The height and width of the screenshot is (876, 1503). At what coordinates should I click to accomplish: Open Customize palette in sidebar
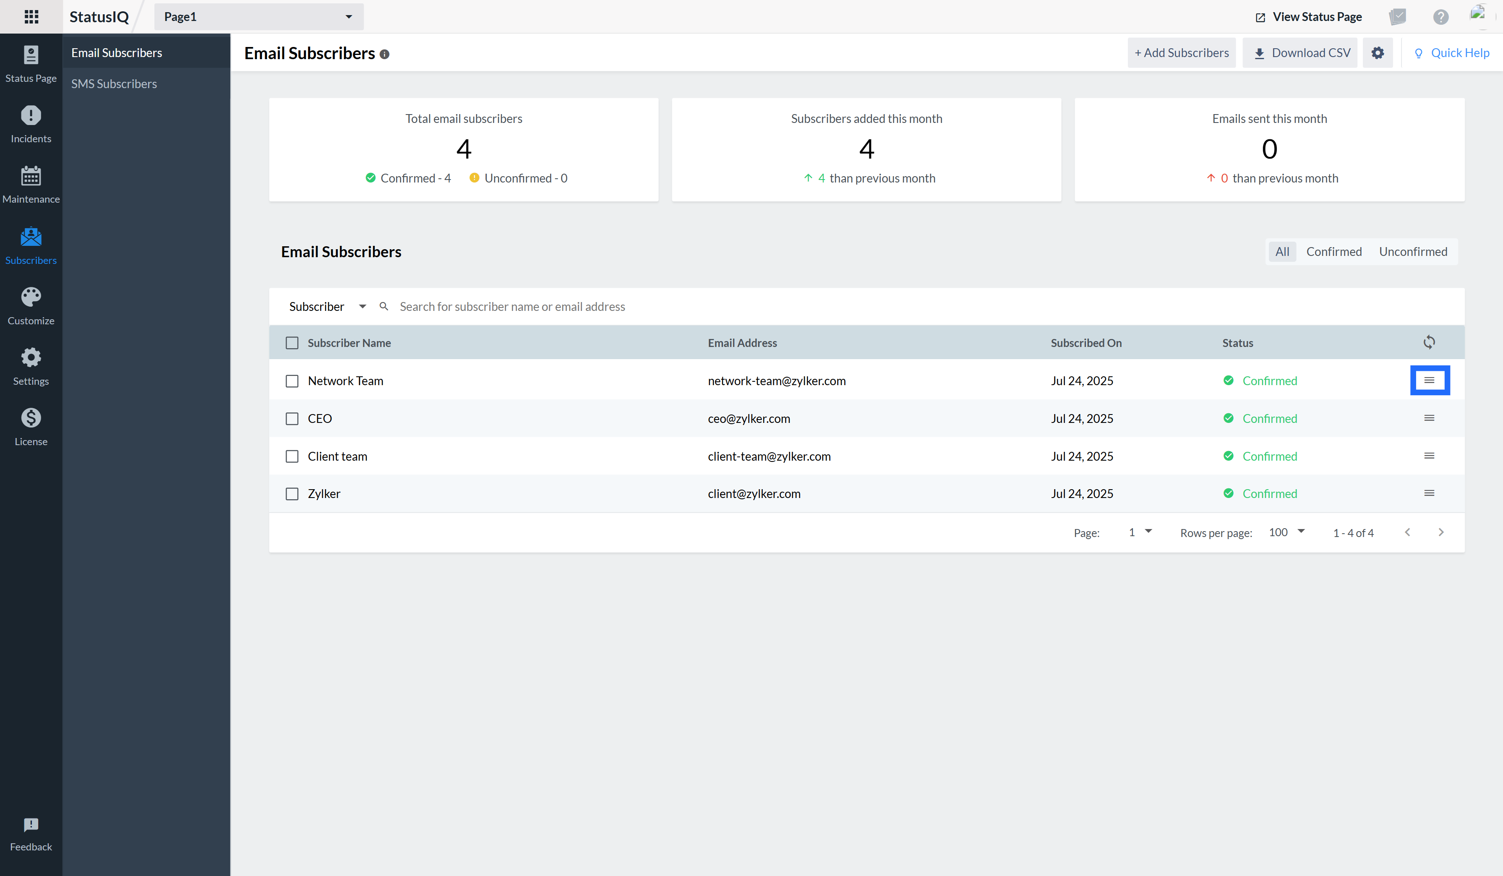(31, 307)
